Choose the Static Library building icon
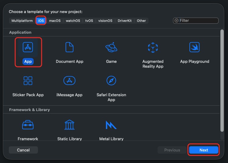This screenshot has width=228, height=163. pos(70,125)
